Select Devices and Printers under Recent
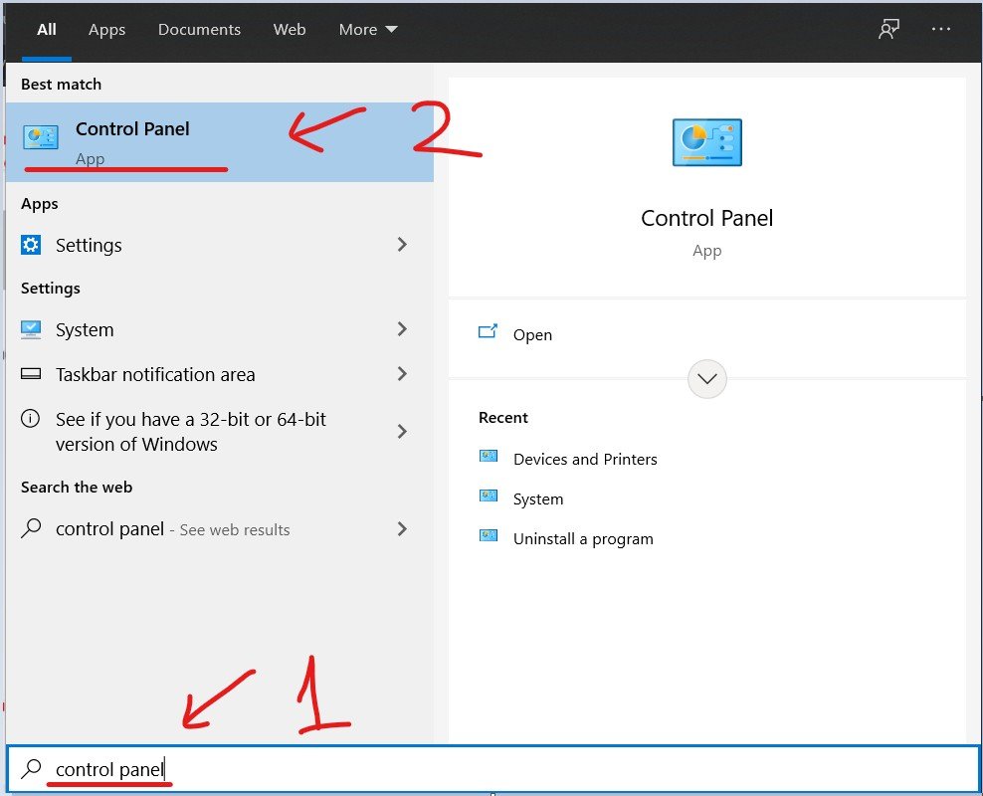983x796 pixels. pyautogui.click(x=585, y=459)
